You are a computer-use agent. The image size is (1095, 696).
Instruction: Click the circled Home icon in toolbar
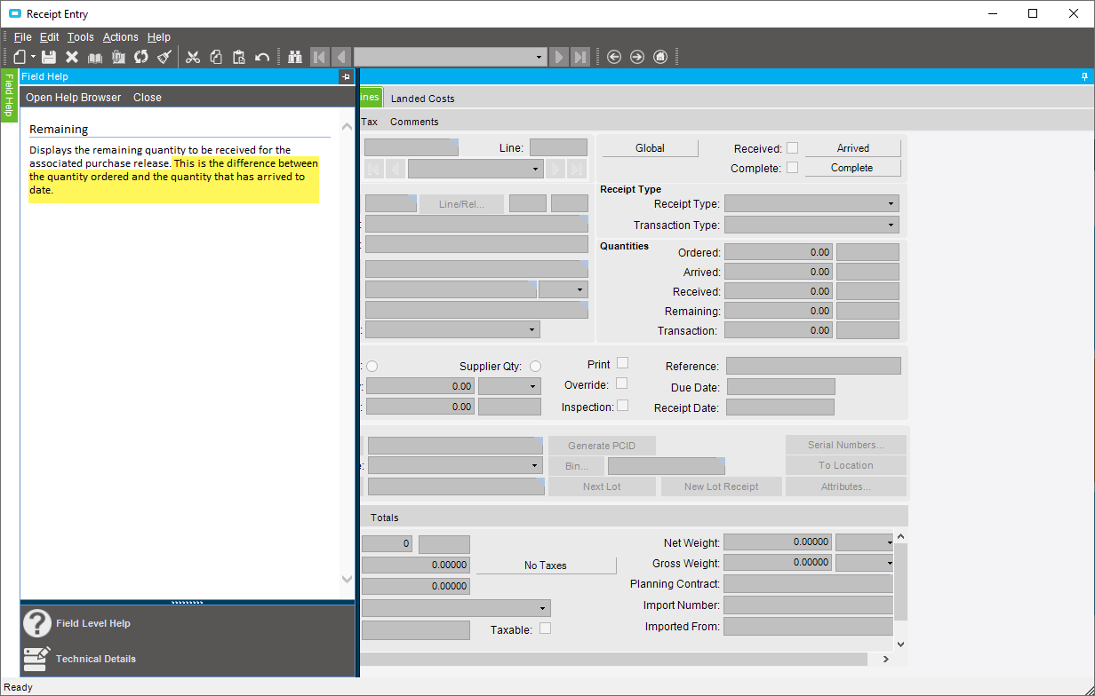660,57
